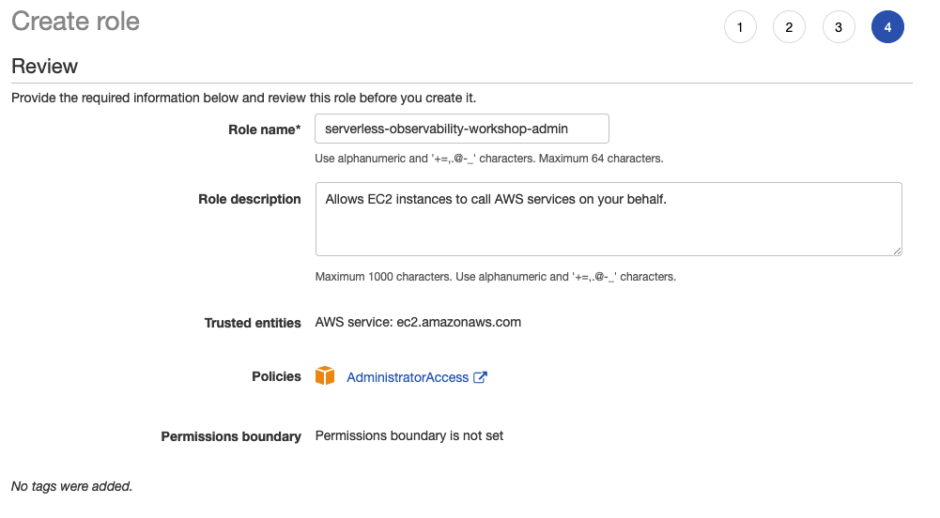Click the 'Maximum 1000 characters' hint text
940x518 pixels.
[x=383, y=277]
